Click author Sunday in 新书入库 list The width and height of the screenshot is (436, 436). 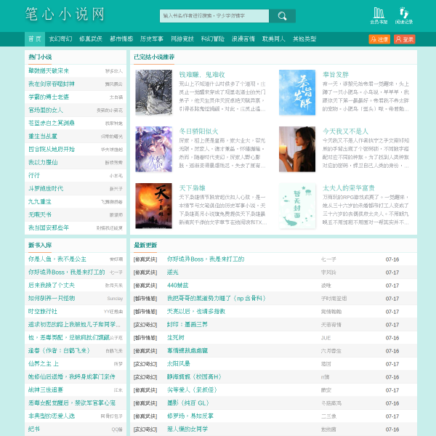click(115, 299)
